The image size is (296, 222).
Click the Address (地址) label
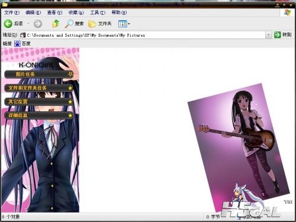10,35
